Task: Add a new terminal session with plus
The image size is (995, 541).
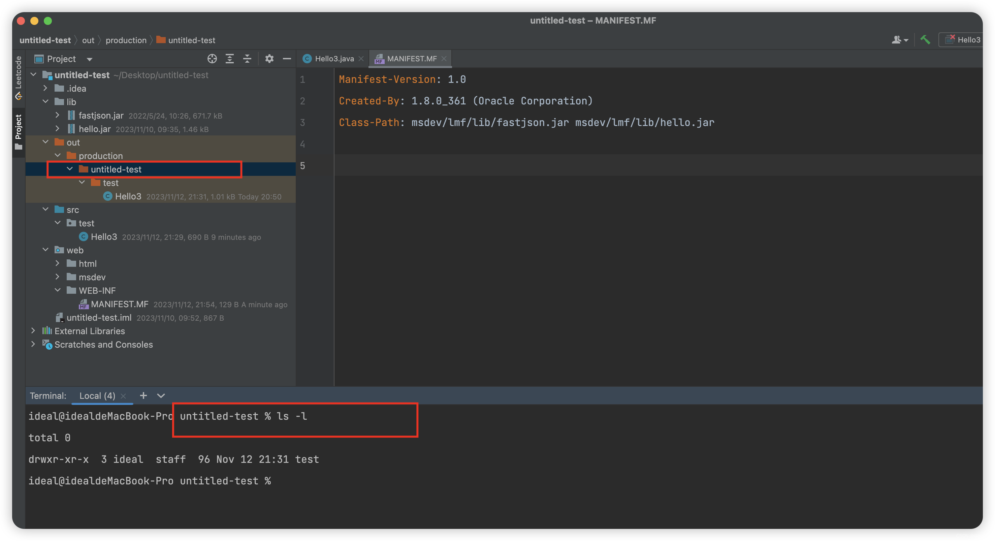Action: tap(143, 396)
